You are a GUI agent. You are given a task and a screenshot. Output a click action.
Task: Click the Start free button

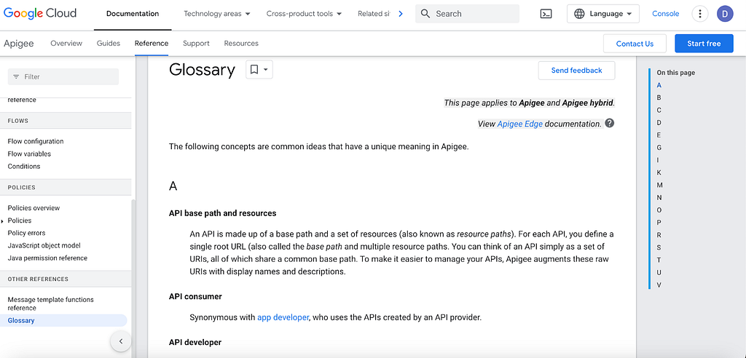[704, 43]
